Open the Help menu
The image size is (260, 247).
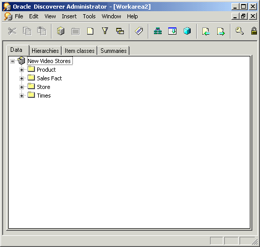[x=133, y=16]
